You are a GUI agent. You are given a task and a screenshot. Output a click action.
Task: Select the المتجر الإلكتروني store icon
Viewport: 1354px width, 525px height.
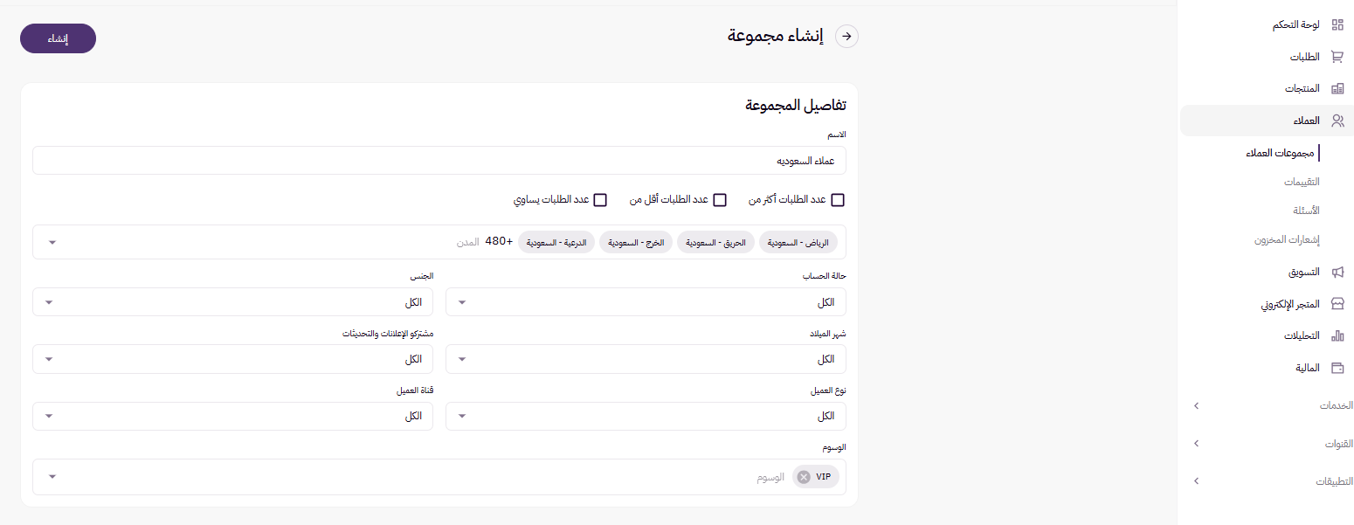1337,304
